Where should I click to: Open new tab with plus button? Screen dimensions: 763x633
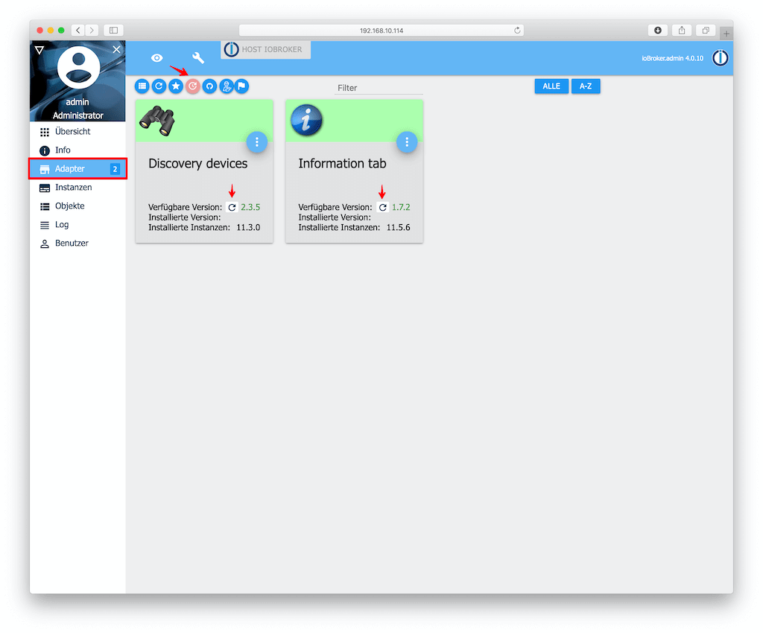(726, 34)
